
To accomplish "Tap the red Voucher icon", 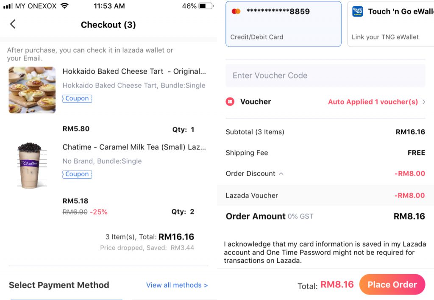I will click(230, 102).
